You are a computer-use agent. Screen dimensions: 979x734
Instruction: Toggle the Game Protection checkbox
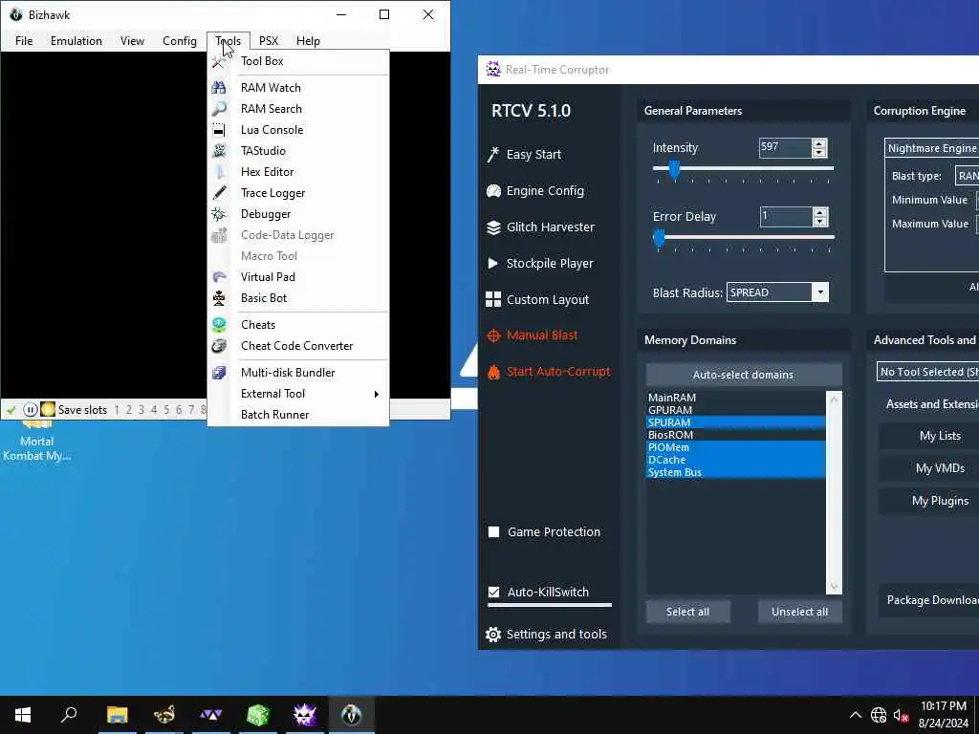494,531
